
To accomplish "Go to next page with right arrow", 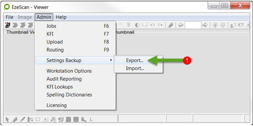I will coord(205,25).
